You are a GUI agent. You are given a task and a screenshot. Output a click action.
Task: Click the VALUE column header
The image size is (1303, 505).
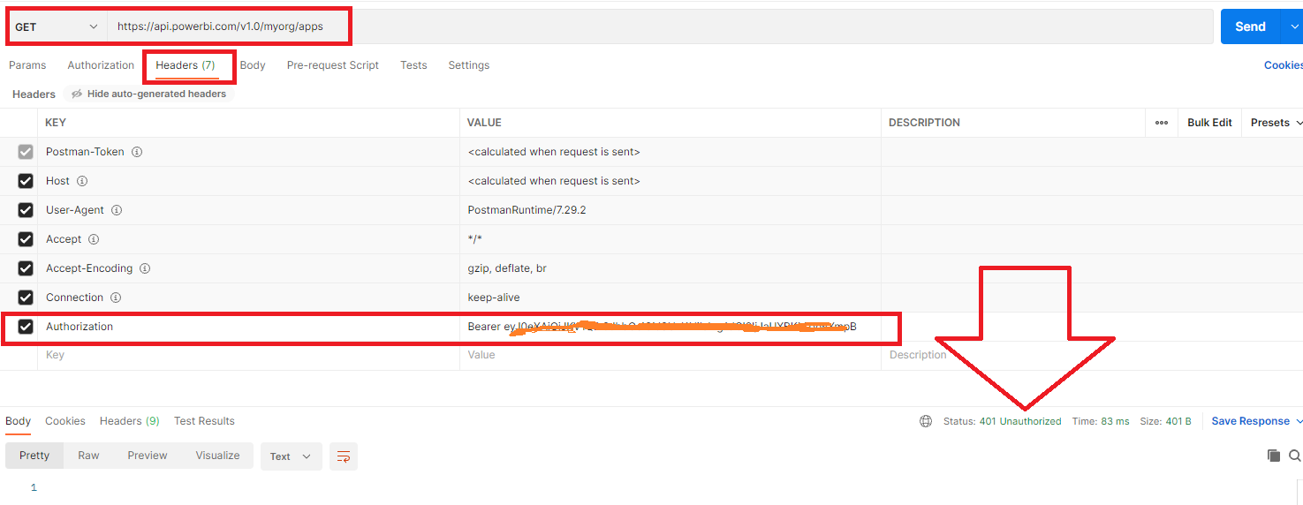coord(484,123)
